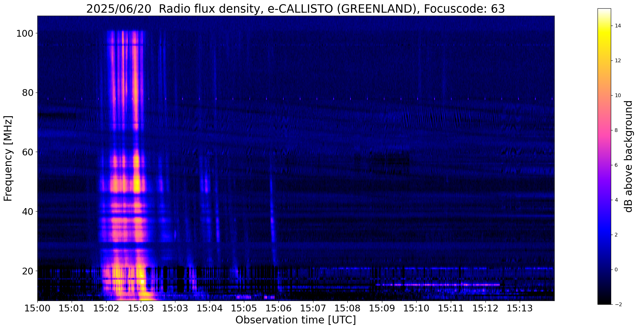Image resolution: width=638 pixels, height=329 pixels.
Task: Click the pink horizontal emission line near 15:10 at 15 MHz
Action: [x=438, y=285]
